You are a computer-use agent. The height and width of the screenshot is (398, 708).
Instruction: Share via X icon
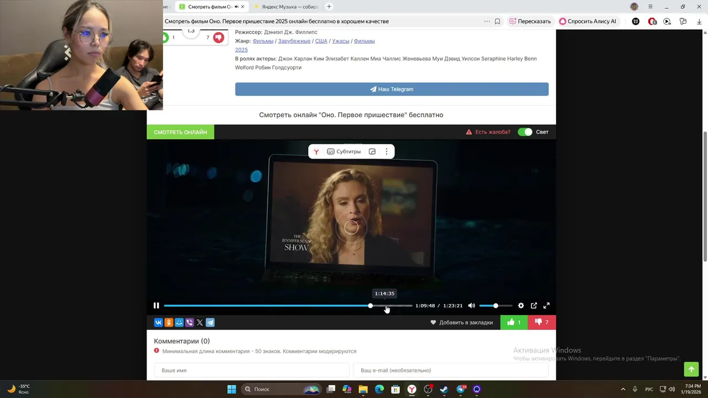pyautogui.click(x=200, y=322)
